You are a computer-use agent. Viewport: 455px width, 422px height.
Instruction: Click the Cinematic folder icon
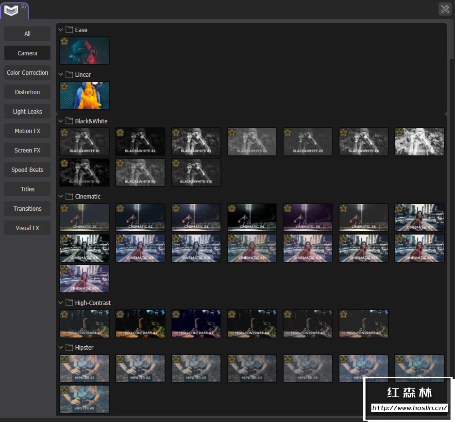point(69,196)
